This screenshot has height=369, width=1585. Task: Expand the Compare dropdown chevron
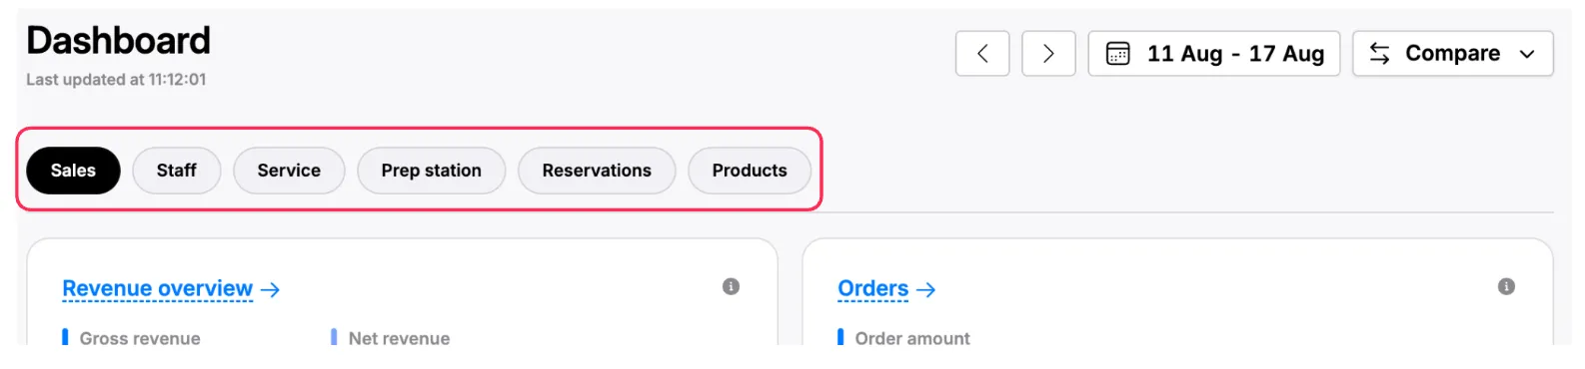(1526, 54)
